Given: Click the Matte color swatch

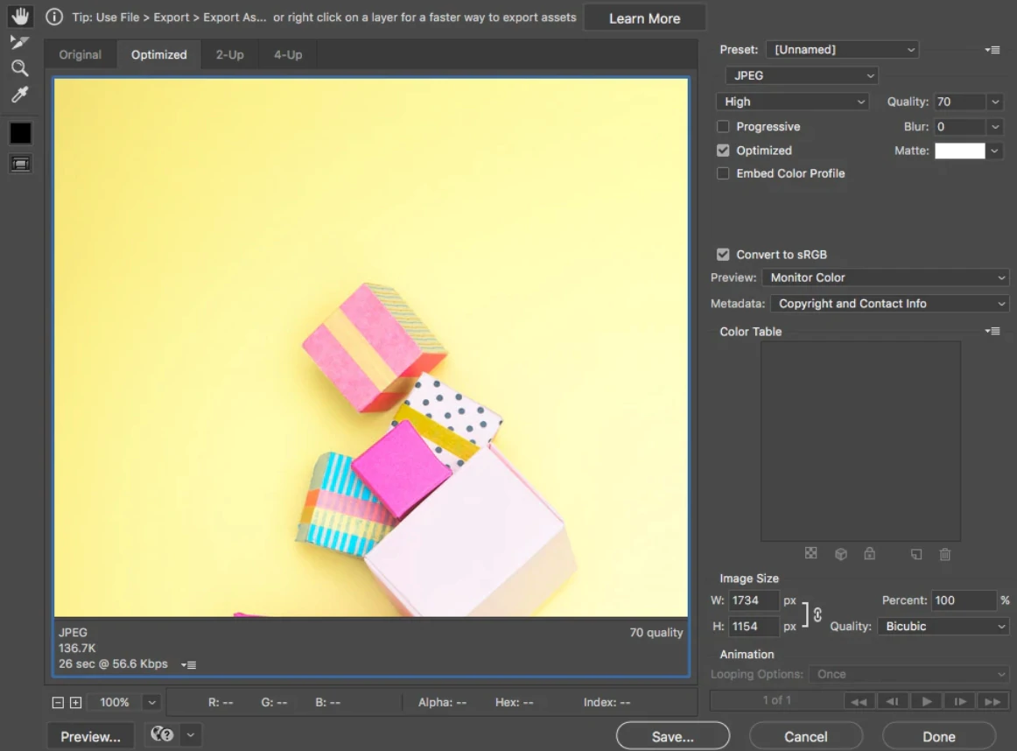Looking at the screenshot, I should [x=960, y=150].
